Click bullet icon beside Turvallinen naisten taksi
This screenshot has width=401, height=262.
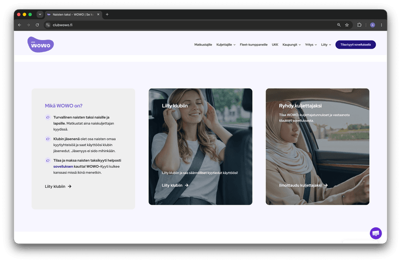(48, 117)
